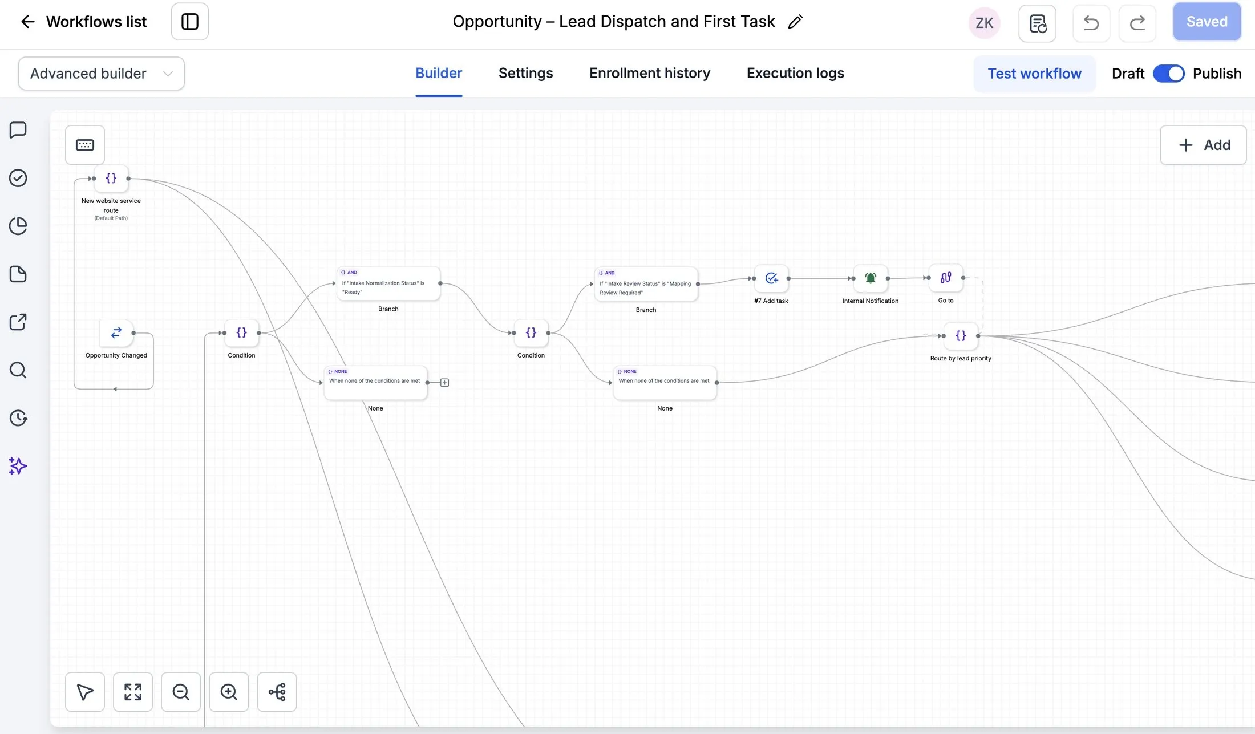Open the Enrollment history tab

[x=650, y=74]
